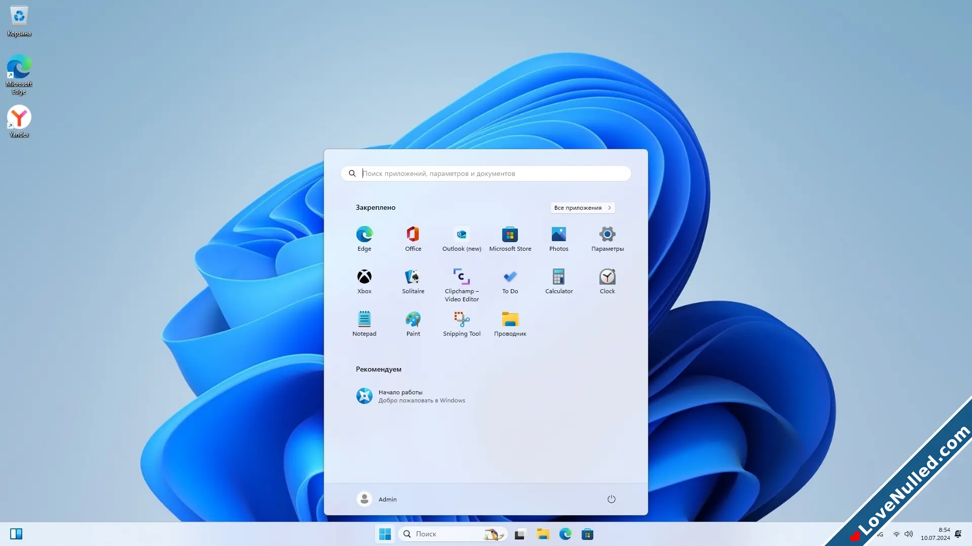Open File Explorer on taskbar
The image size is (972, 546).
click(543, 534)
